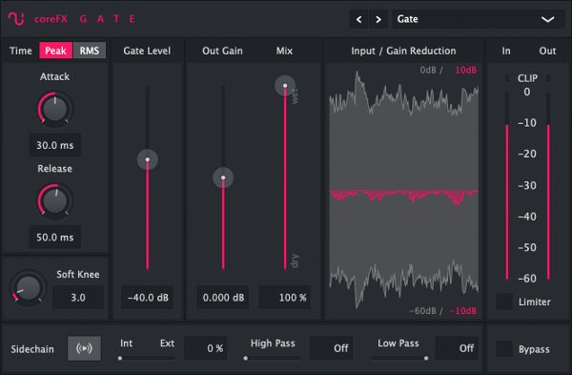Click the Attack 30.0 ms value field
Screen dimensions: 572x375
[55, 145]
